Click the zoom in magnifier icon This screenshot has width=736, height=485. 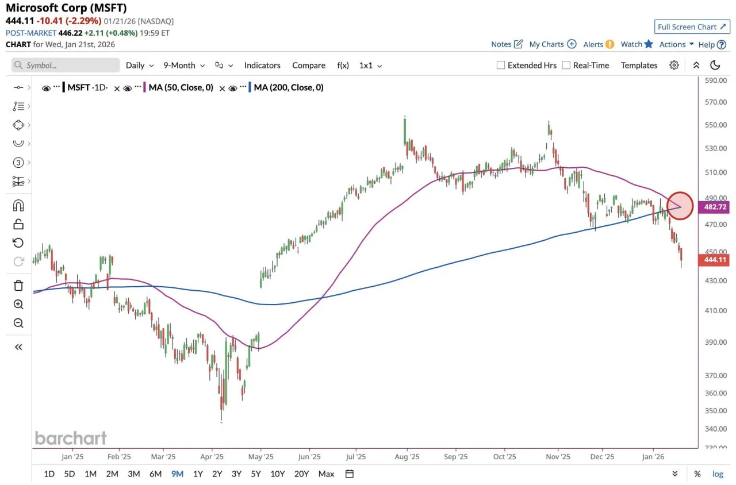(18, 305)
